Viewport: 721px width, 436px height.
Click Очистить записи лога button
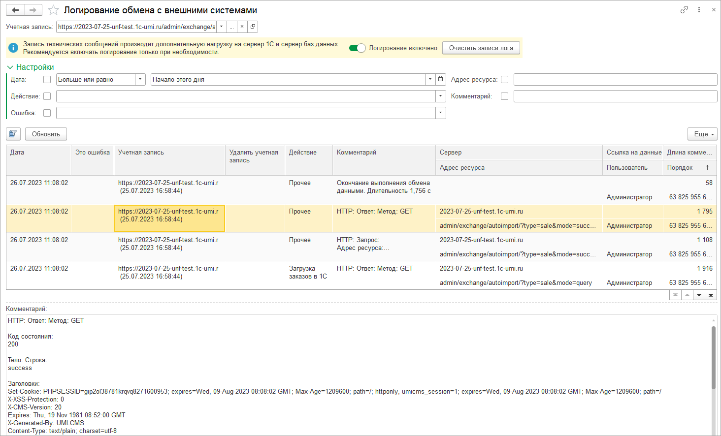[481, 48]
